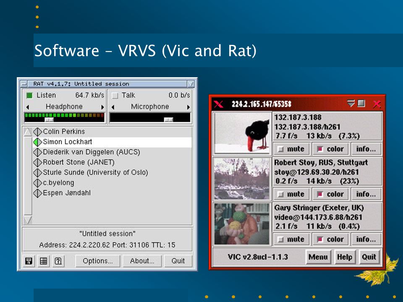Open info menu for Robert Stoy
Image resolution: width=403 pixels, height=302 pixels.
point(366,194)
